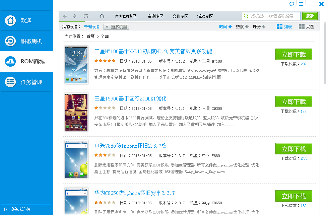Viewport: 328px width, 215px height.
Task: Click the 未知设备 device link
Action: pos(92,27)
